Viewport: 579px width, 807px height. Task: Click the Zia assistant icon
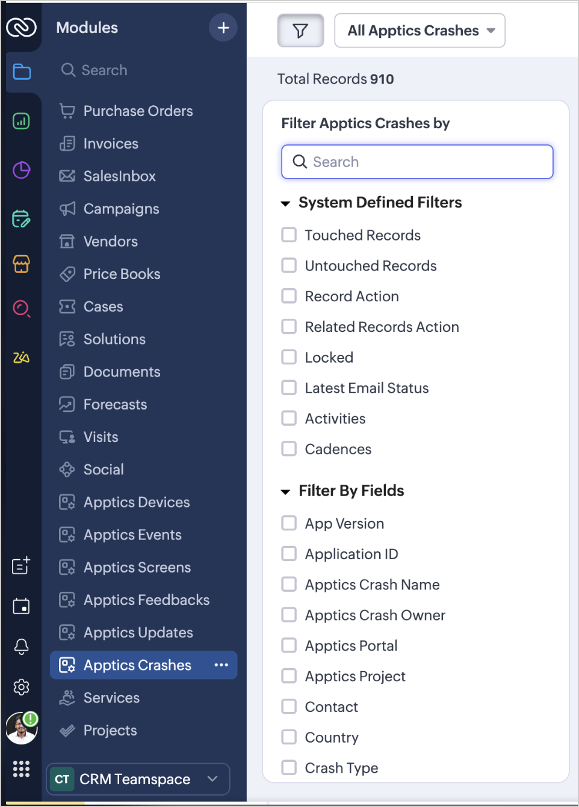click(21, 358)
